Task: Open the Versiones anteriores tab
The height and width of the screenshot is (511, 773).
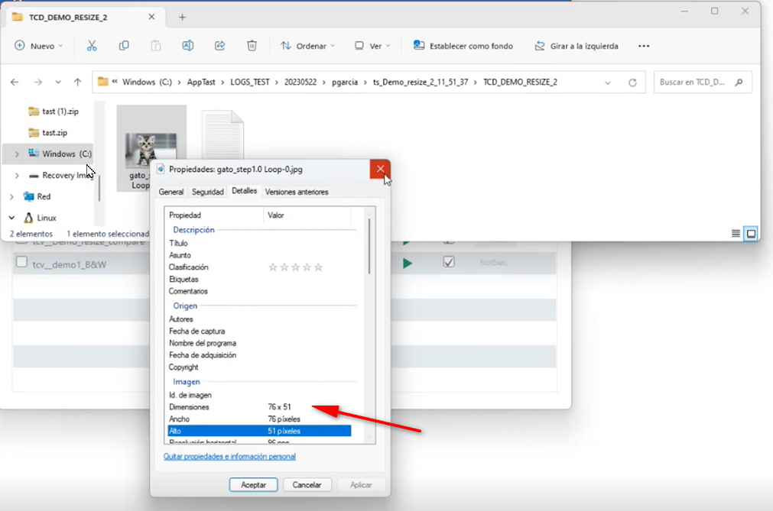Action: 297,192
